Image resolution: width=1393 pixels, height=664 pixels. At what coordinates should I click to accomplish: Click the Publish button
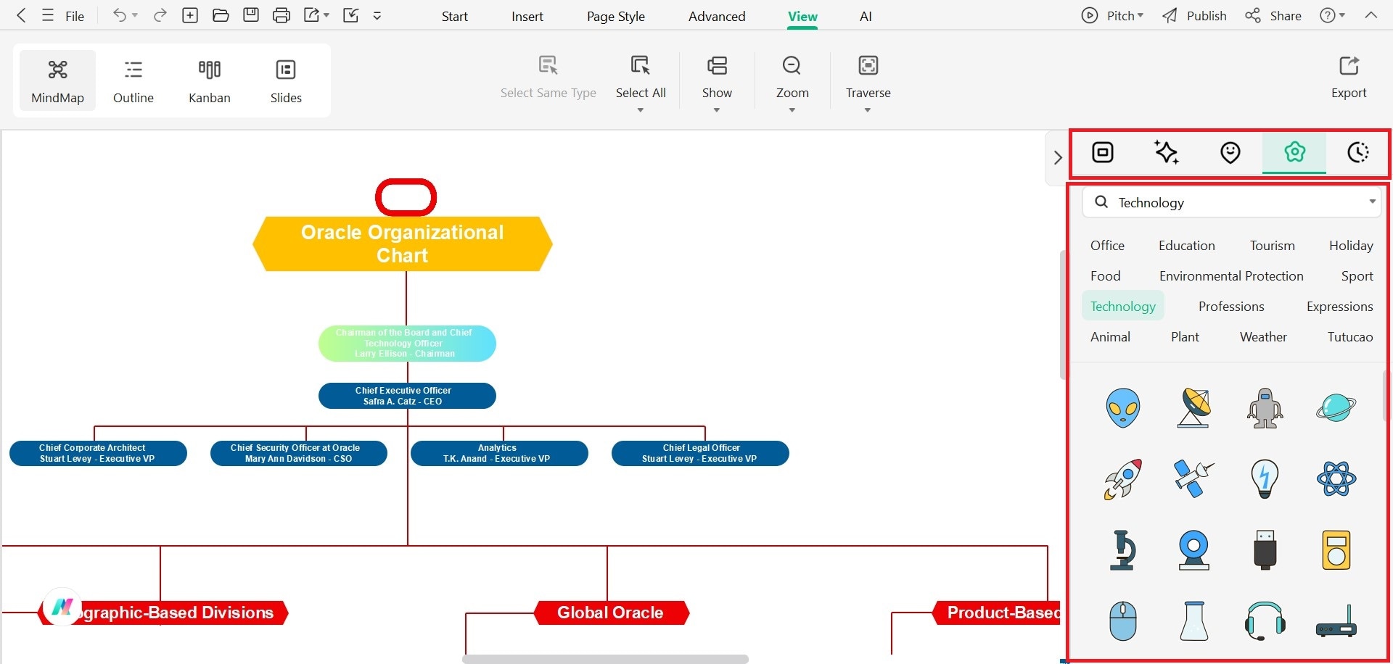[1194, 15]
